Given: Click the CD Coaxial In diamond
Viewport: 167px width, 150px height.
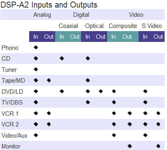Looking at the screenshot, I should [62, 58].
